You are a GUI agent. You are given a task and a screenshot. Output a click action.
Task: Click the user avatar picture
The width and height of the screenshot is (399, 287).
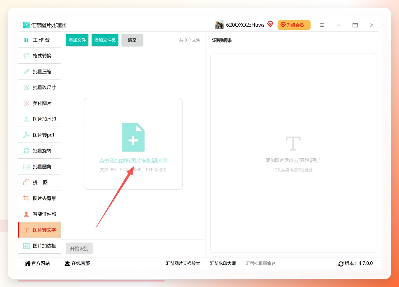(219, 25)
